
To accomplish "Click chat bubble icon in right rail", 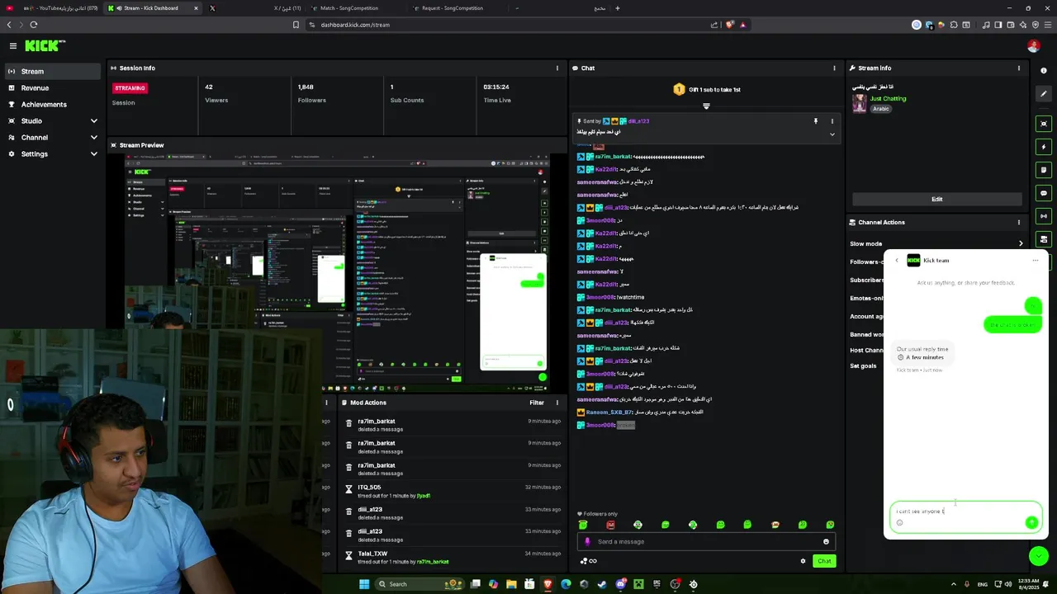I will 1044,193.
